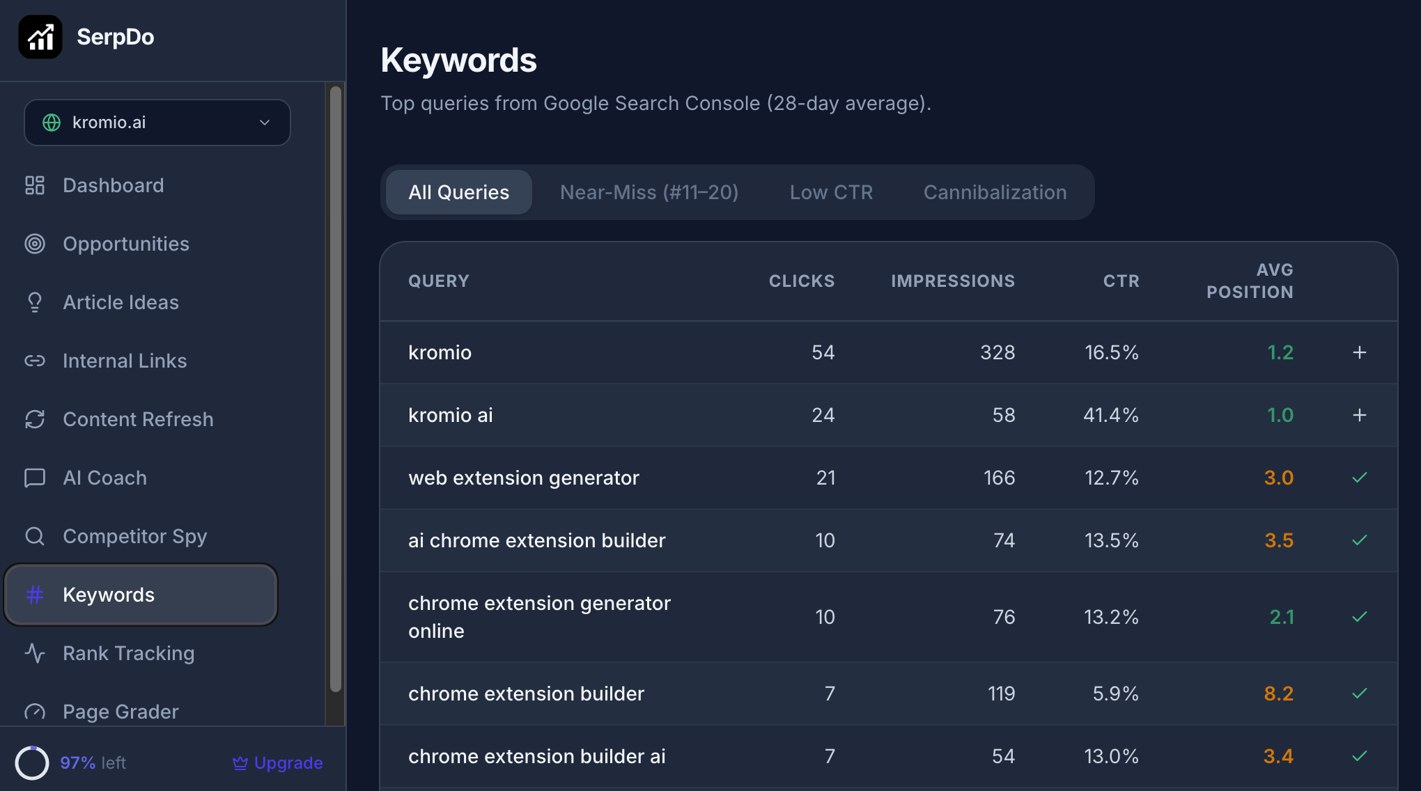This screenshot has width=1421, height=791.
Task: Click the Dashboard grid icon
Action: tap(35, 185)
